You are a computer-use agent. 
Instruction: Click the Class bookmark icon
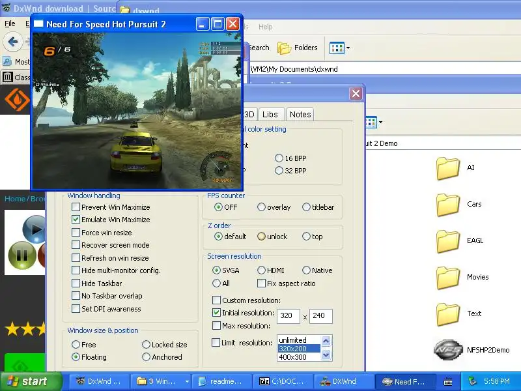(x=7, y=77)
